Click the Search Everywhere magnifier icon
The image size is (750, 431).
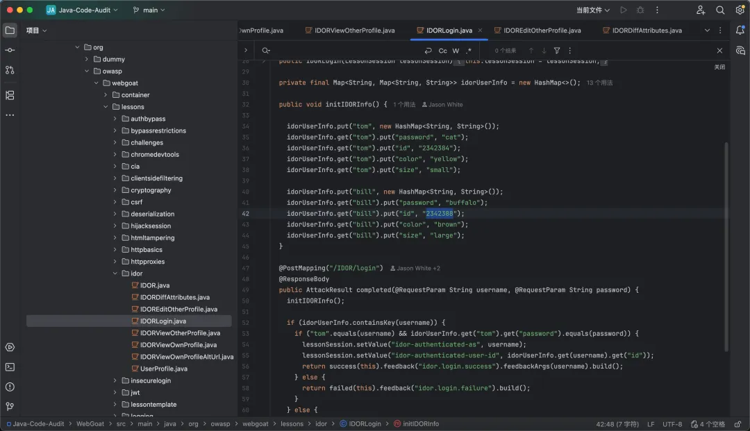(720, 10)
